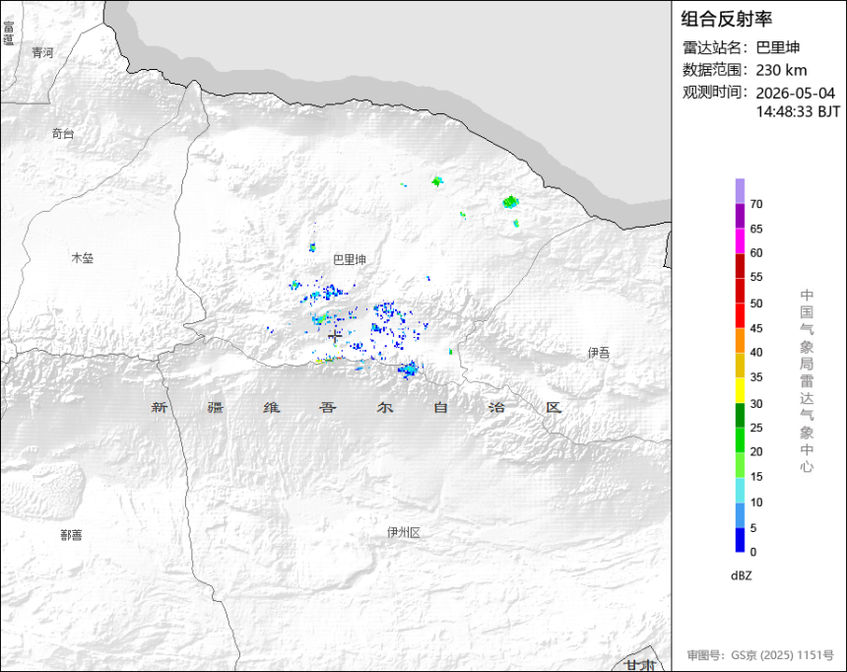
Task: Click the legend value 5
Action: (x=753, y=528)
